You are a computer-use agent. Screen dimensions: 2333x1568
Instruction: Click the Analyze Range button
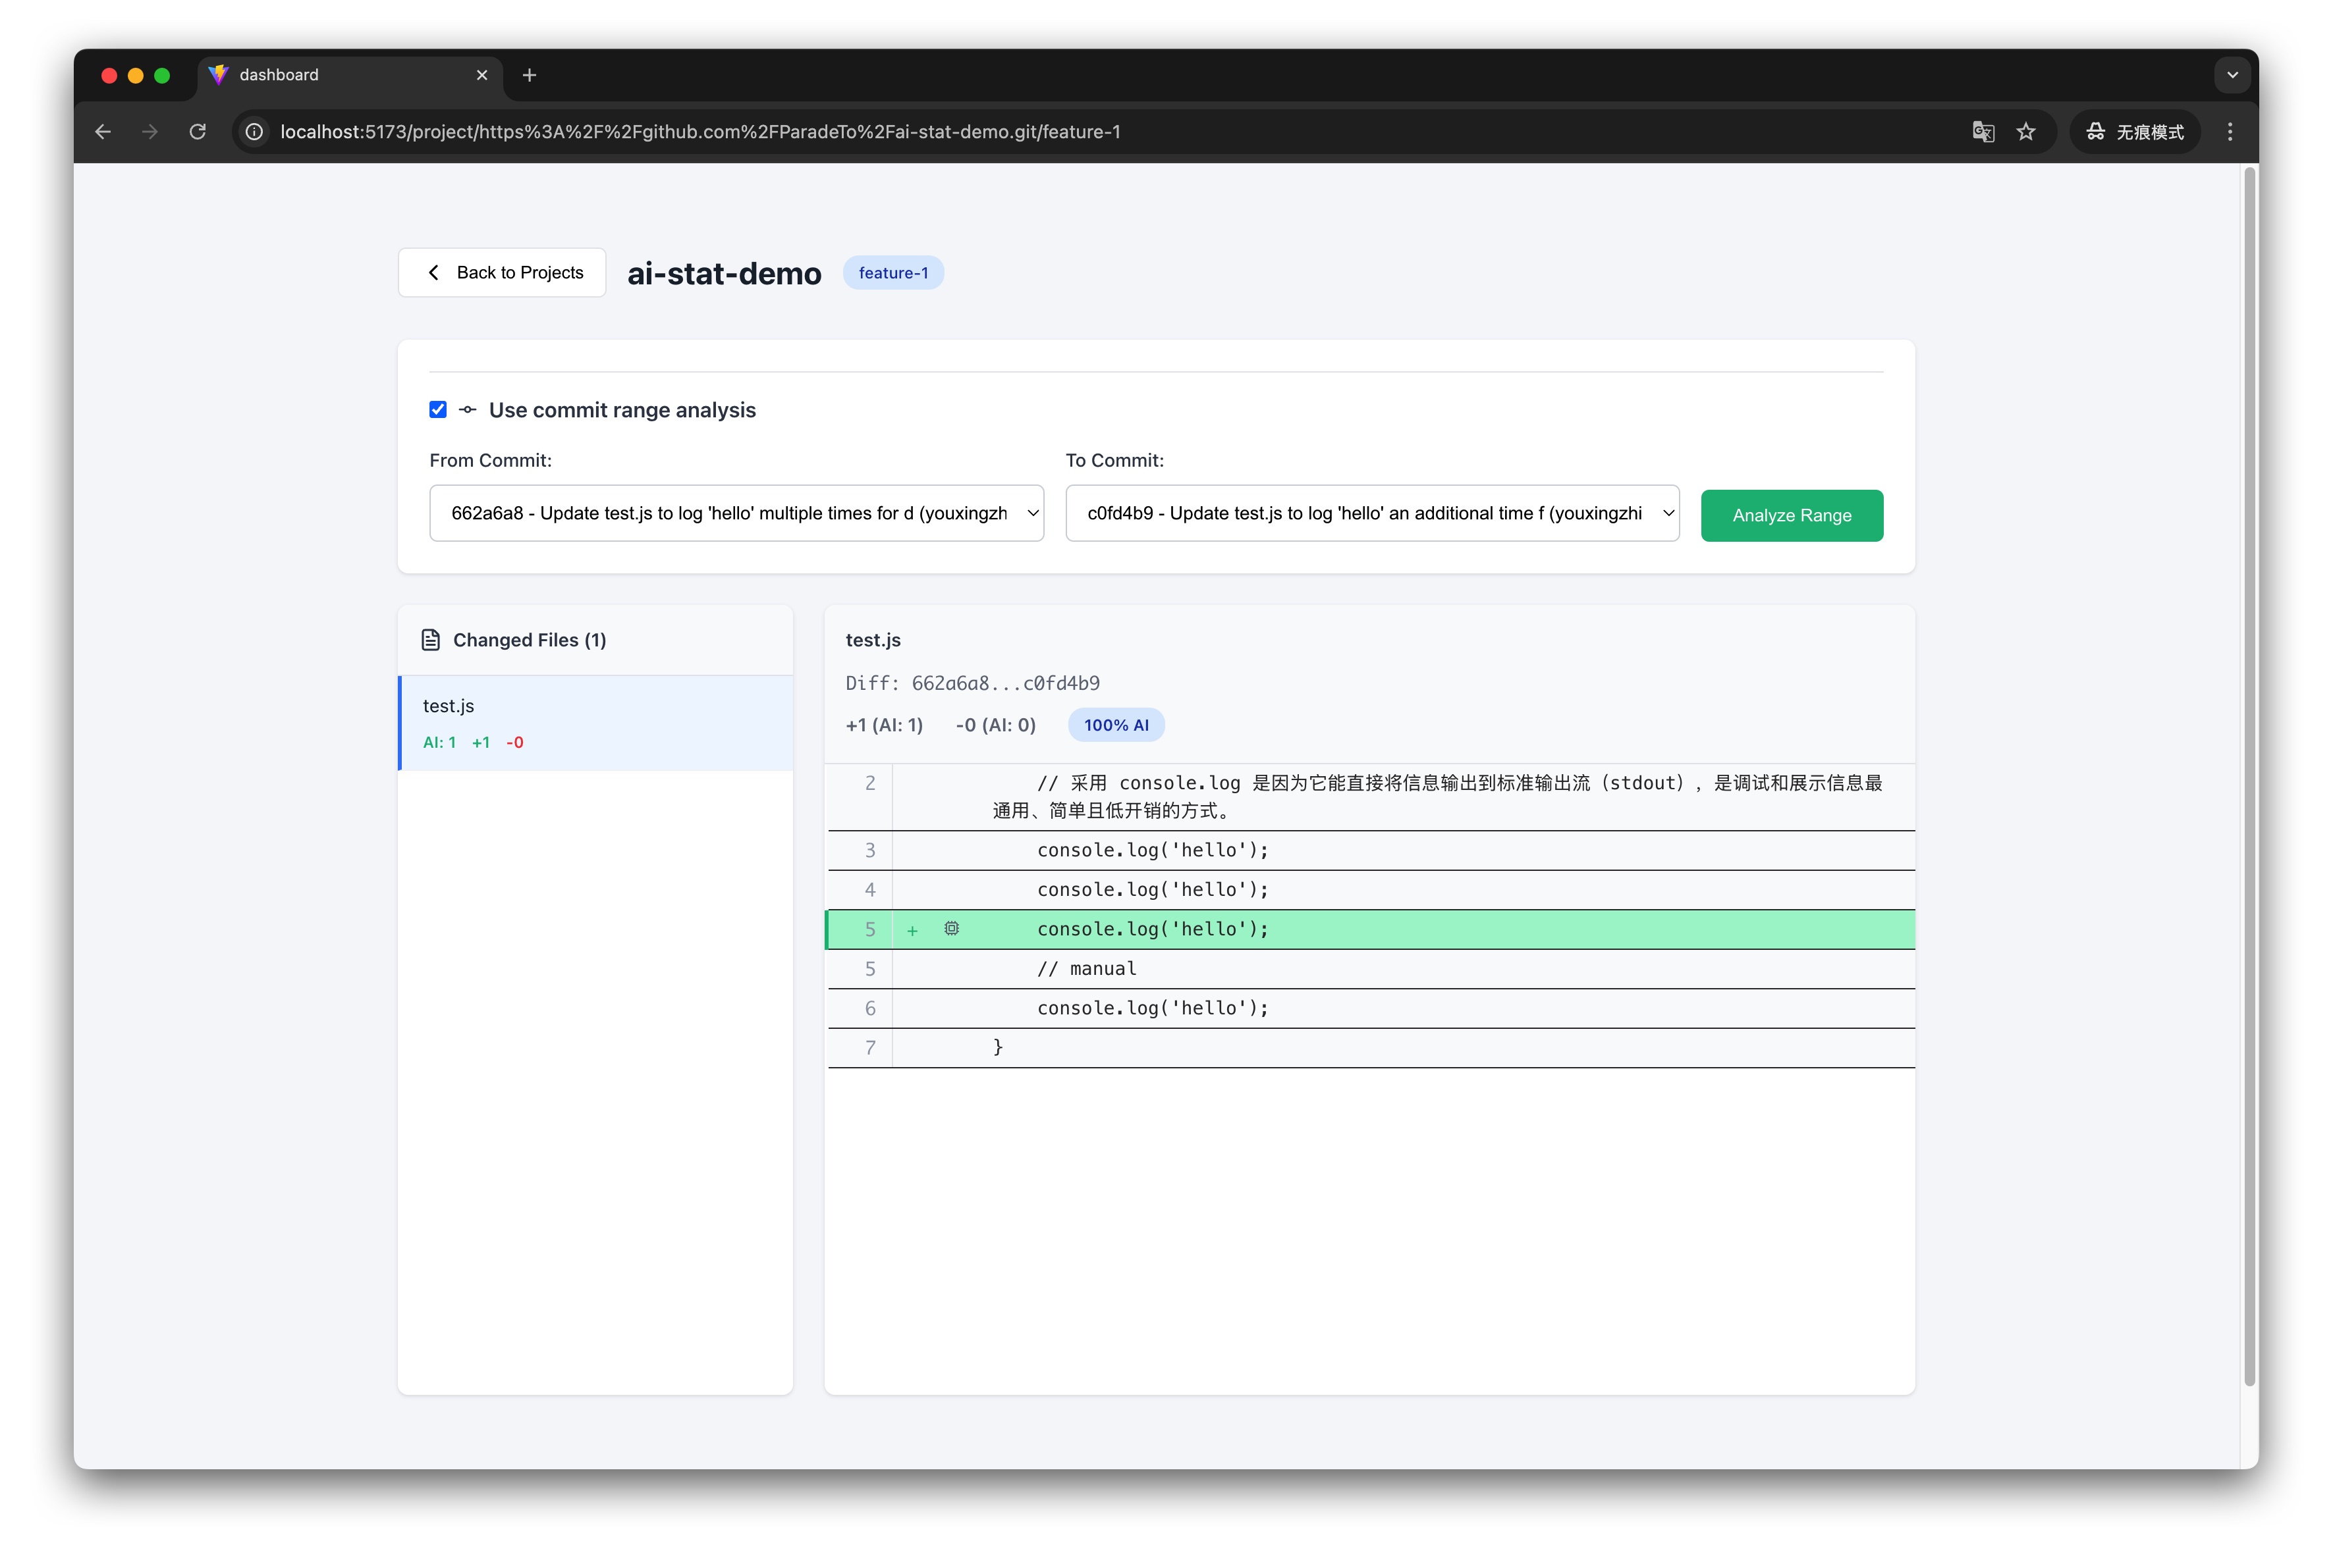point(1791,515)
